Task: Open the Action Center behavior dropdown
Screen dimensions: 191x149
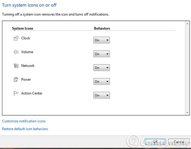Action: click(x=102, y=95)
